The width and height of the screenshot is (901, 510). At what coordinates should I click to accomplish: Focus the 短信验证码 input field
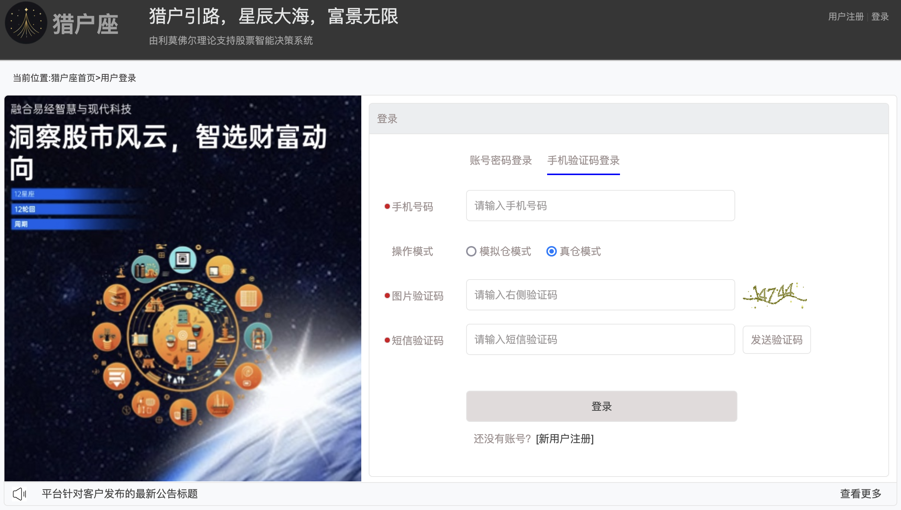(600, 339)
